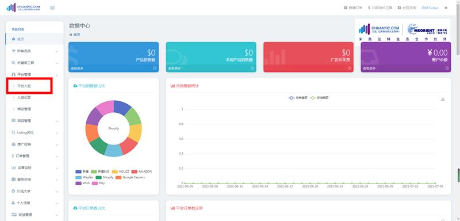Click the 新建订单 plus icon in header
The image size is (460, 221).
tap(346, 8)
